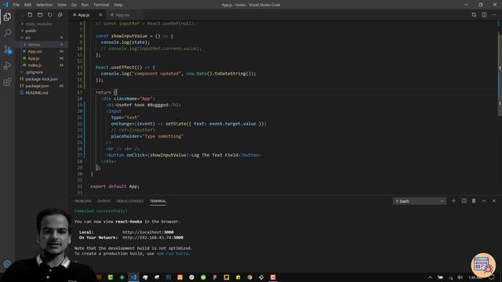Viewport: 502px width, 282px height.
Task: Create a new folder in Explorer
Action: coord(40,15)
